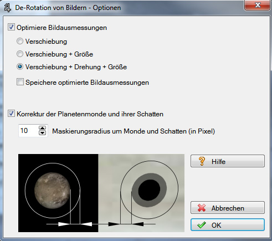Click the Maskierungsradius um Monde label
This screenshot has width=272, height=241.
coord(134,131)
